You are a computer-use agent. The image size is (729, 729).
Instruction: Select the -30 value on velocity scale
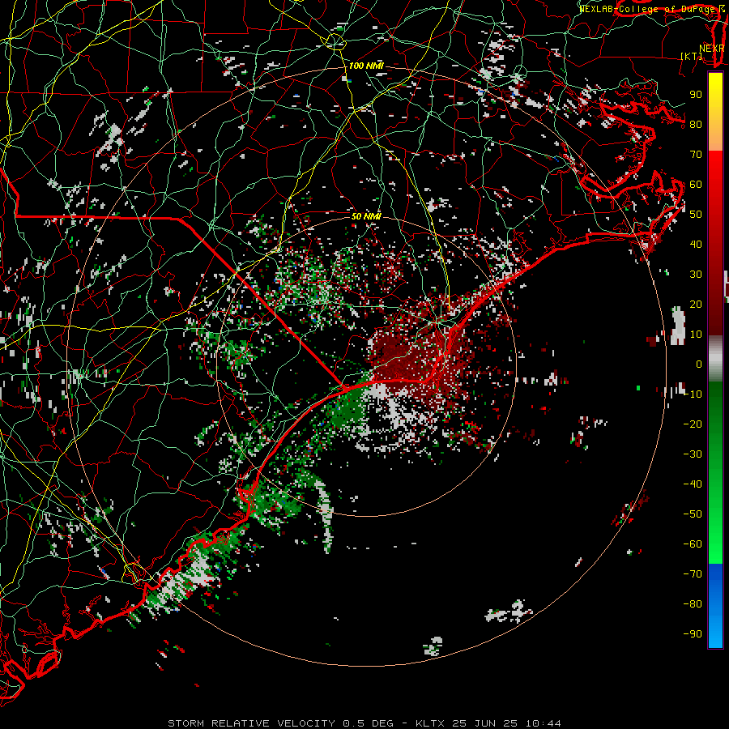tap(693, 454)
